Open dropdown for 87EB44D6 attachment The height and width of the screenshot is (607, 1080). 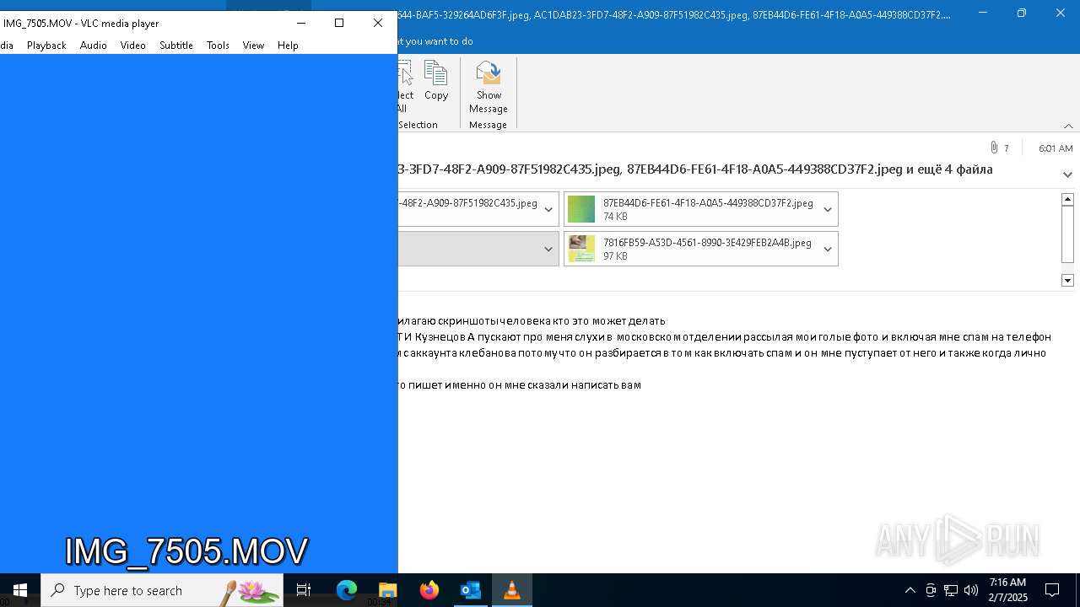tap(828, 209)
